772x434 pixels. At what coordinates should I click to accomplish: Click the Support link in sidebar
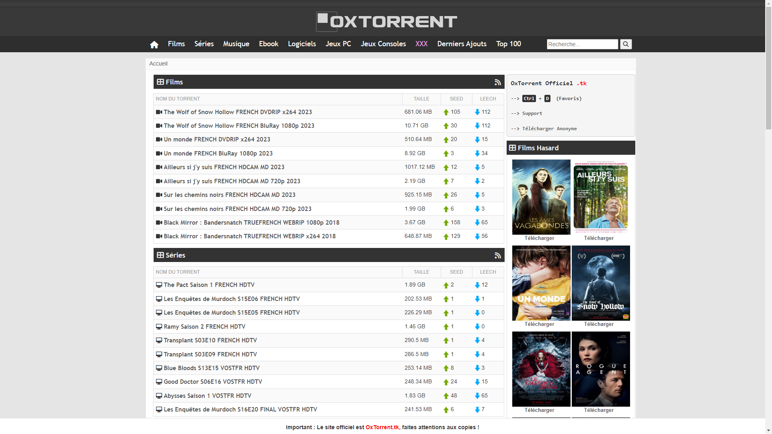pyautogui.click(x=532, y=113)
